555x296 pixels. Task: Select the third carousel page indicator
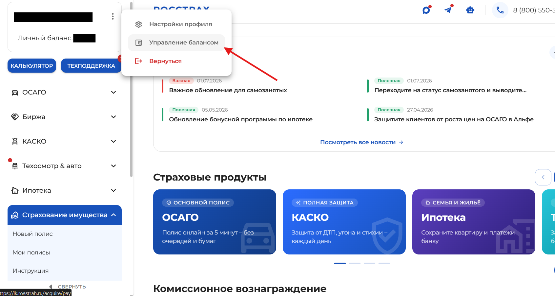pos(369,263)
